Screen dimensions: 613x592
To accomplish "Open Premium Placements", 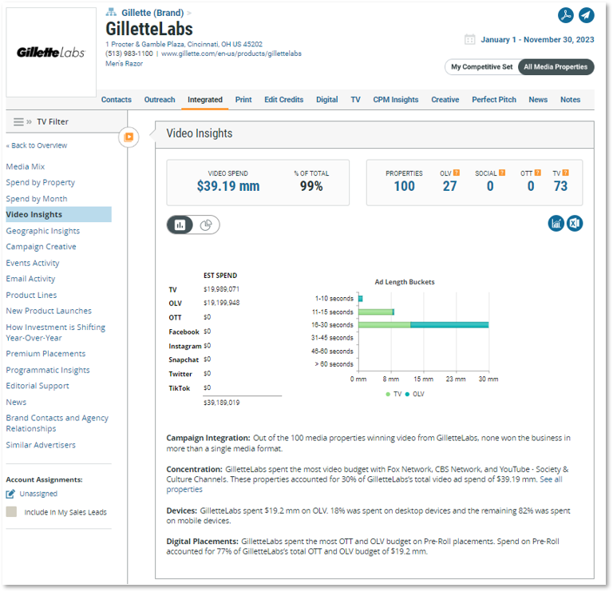I will click(x=45, y=354).
